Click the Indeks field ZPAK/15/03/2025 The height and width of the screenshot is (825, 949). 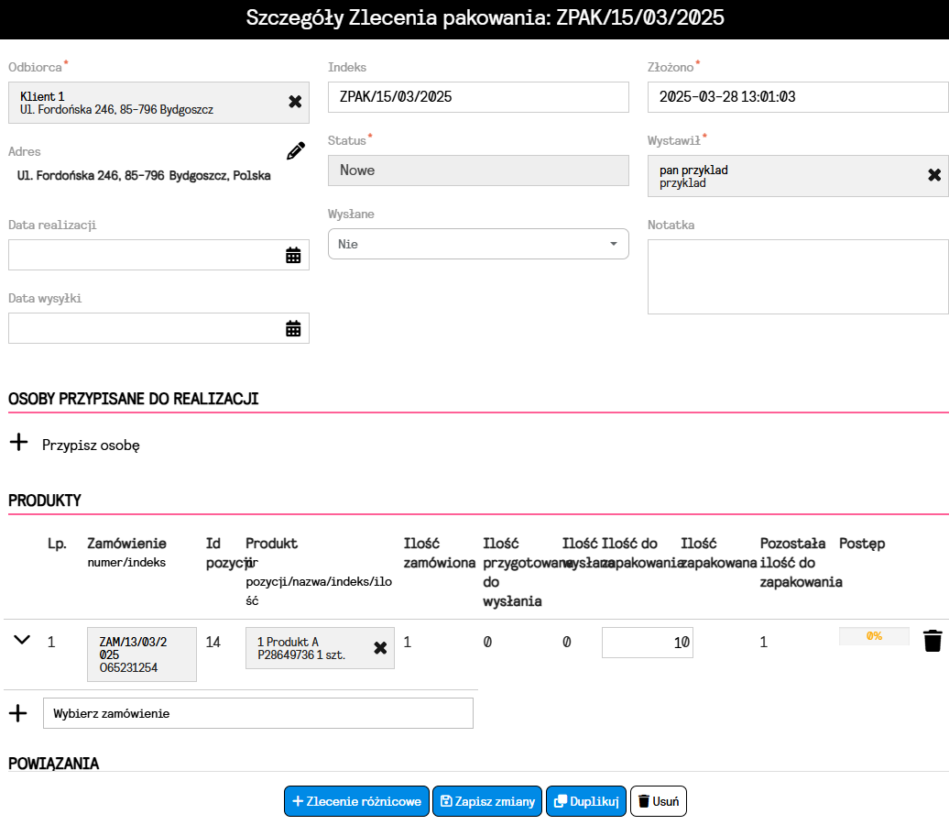click(478, 97)
